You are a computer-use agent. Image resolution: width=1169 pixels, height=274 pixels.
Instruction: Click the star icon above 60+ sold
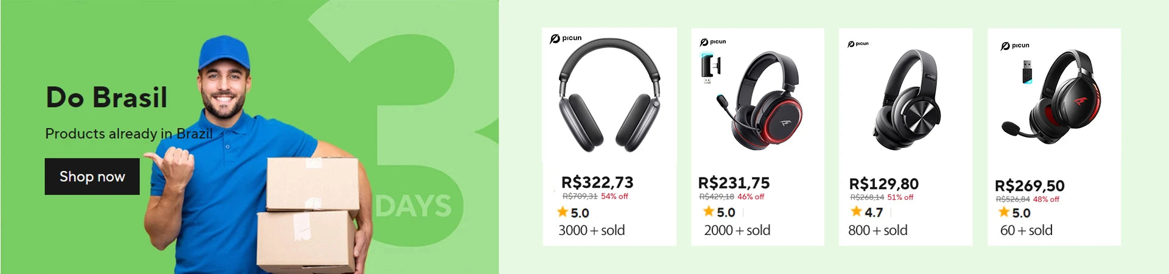point(1004,213)
